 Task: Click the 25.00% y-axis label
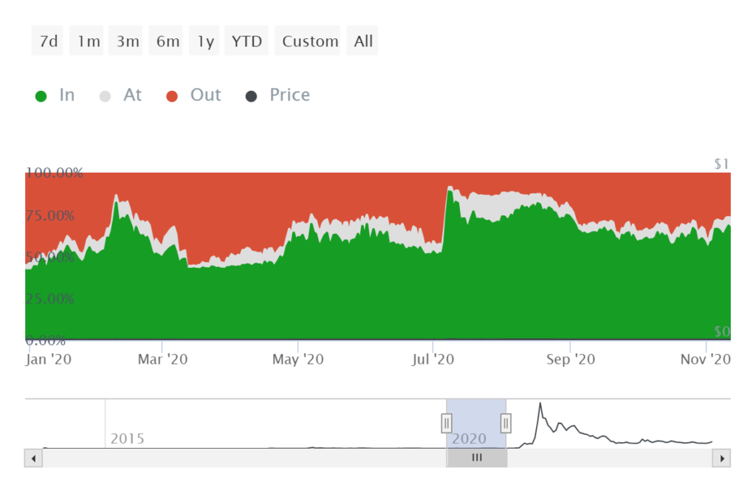tap(50, 299)
